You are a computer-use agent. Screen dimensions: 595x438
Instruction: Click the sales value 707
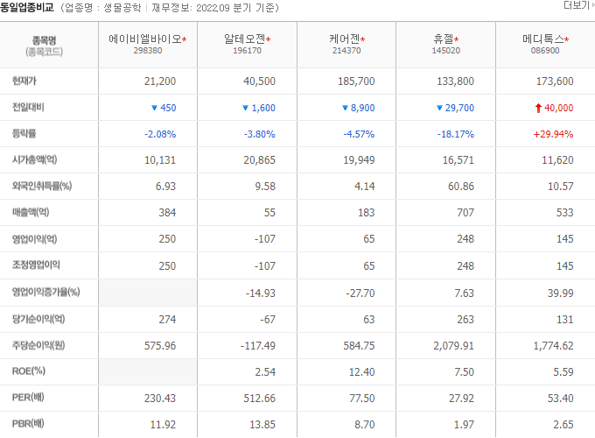[465, 213]
